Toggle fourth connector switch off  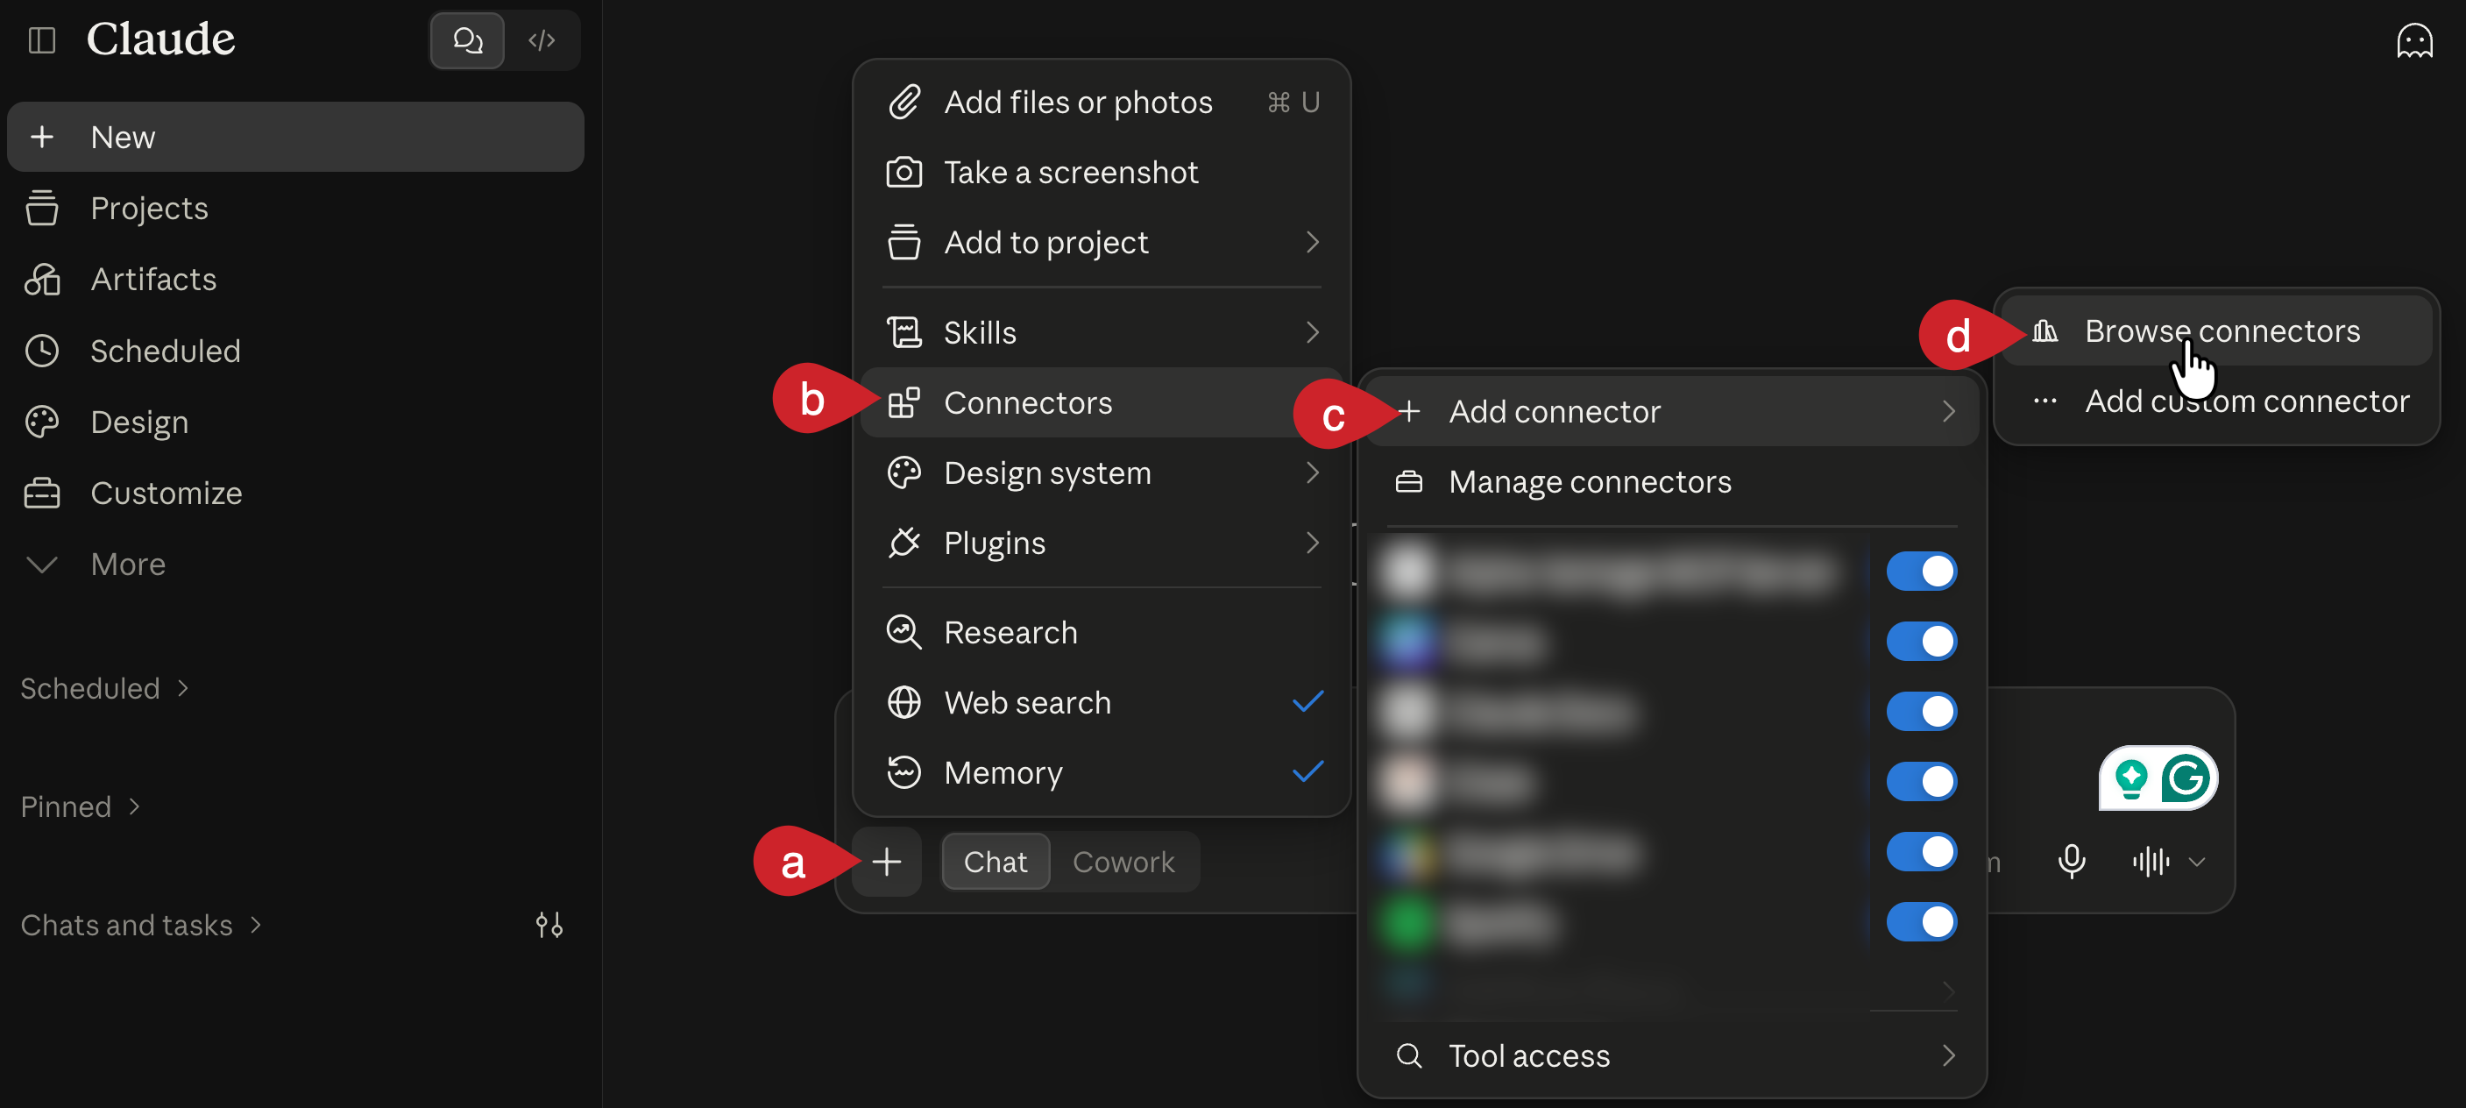(x=1921, y=781)
